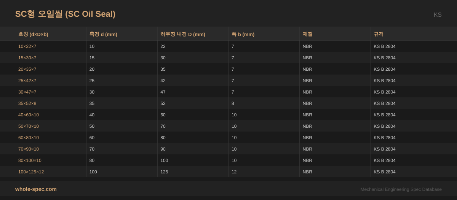Pick the 60×80×10 oil seal entry
The height and width of the screenshot is (200, 457).
pyautogui.click(x=29, y=138)
